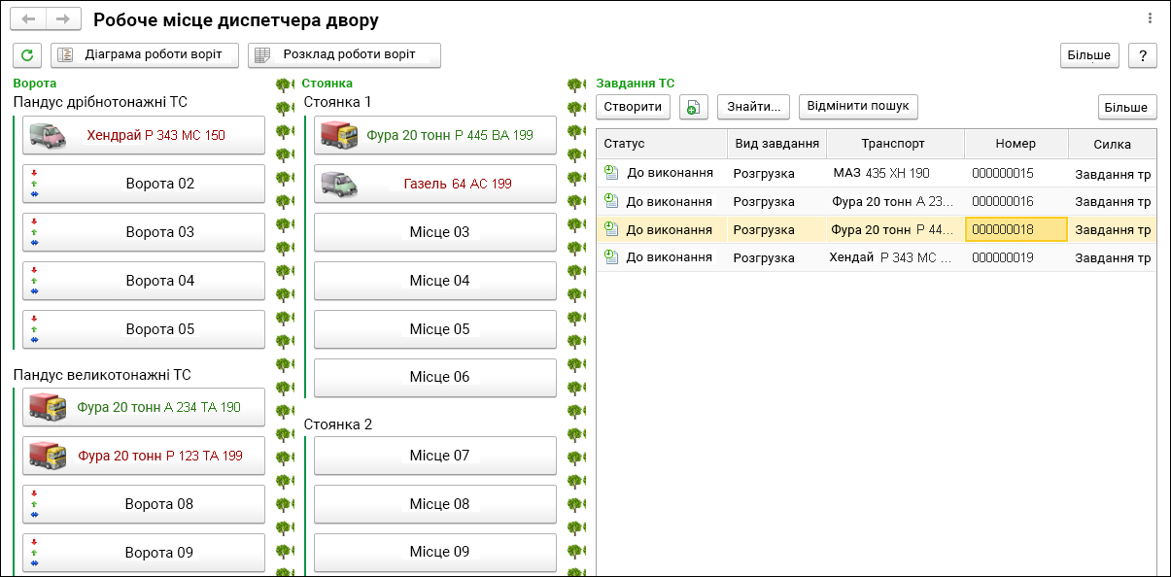Screen dimensions: 1171x577
Task: Go forward with the right arrow button
Action: (63, 19)
